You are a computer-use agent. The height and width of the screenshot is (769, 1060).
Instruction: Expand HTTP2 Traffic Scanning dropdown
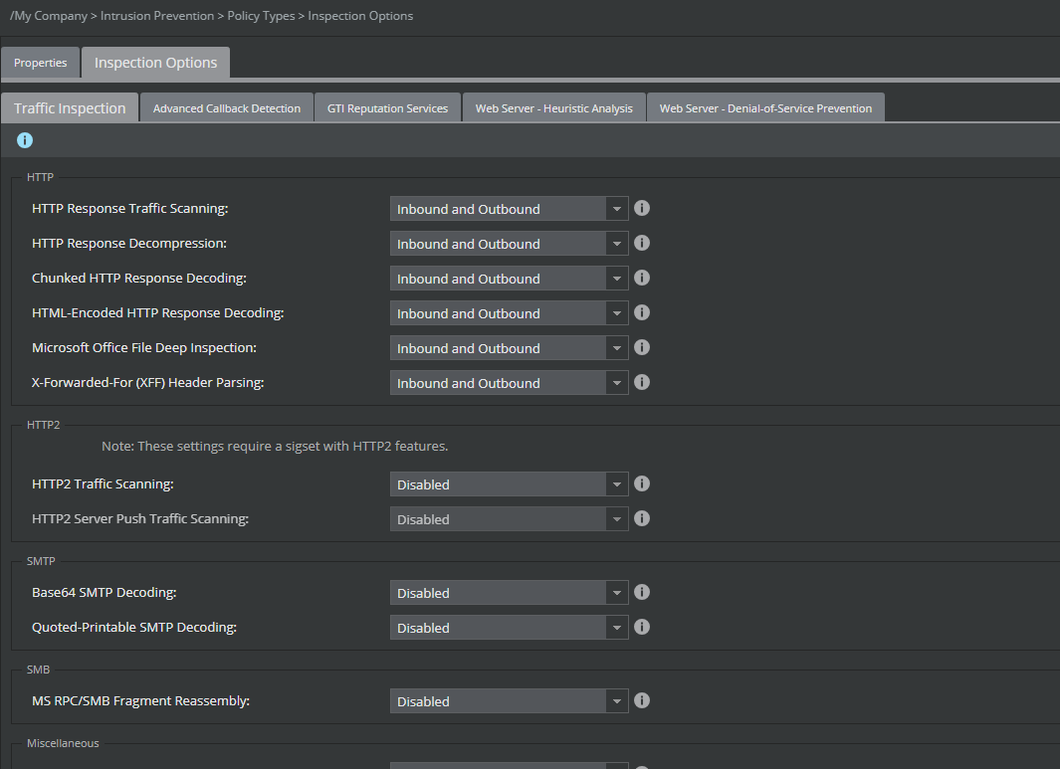tap(509, 483)
